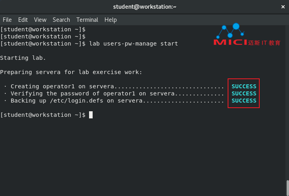This screenshot has width=289, height=196.
Task: Click the 迈斯 IT 教育 watermark text
Action: [264, 43]
